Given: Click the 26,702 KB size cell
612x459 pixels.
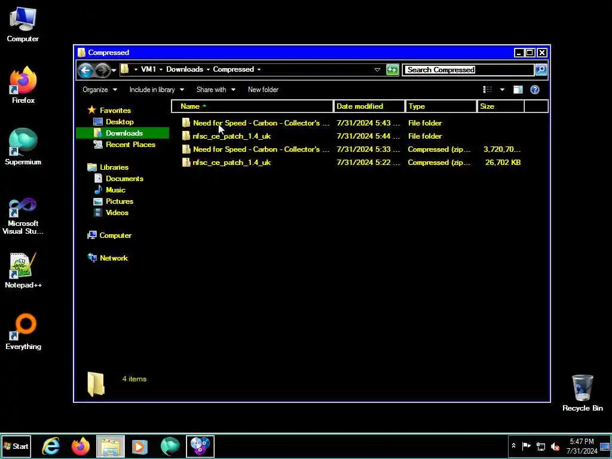Looking at the screenshot, I should pos(503,163).
